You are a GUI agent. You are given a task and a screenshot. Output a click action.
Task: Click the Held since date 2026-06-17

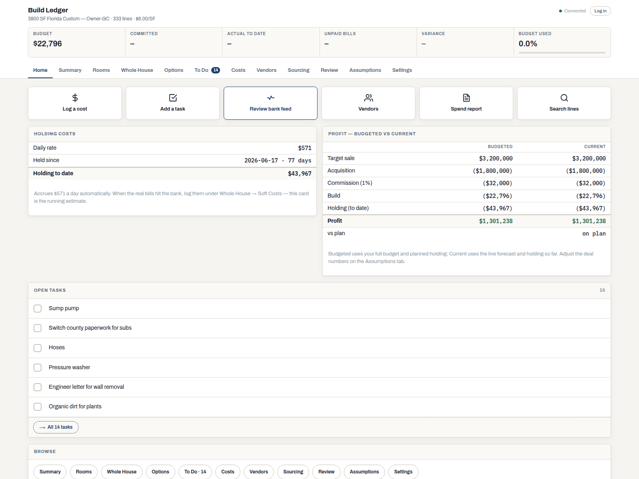pos(261,160)
